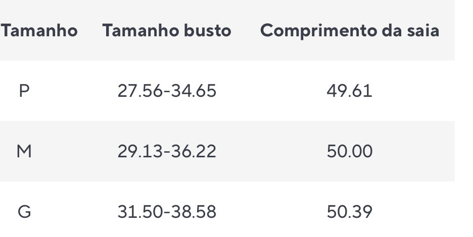This screenshot has width=473, height=237.
Task: Select skirt length 50.00
Action: tap(350, 151)
